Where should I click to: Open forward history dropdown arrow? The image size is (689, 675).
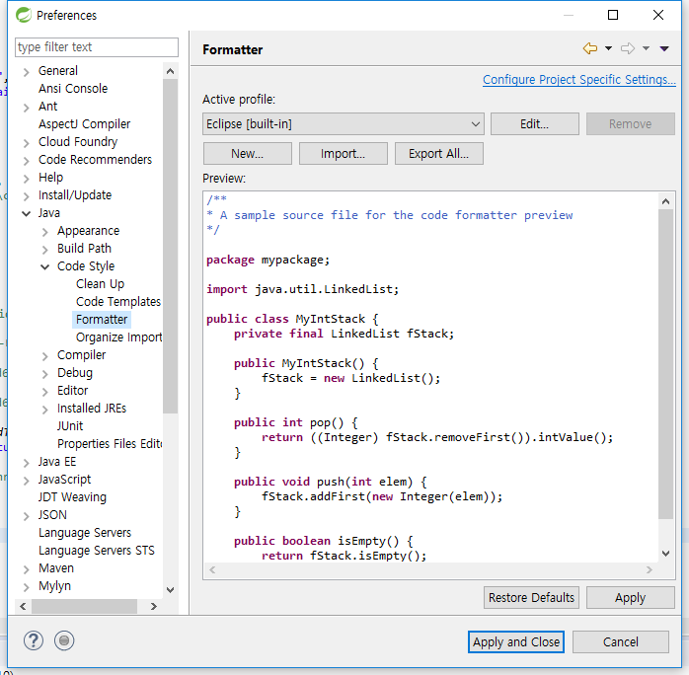pyautogui.click(x=646, y=48)
